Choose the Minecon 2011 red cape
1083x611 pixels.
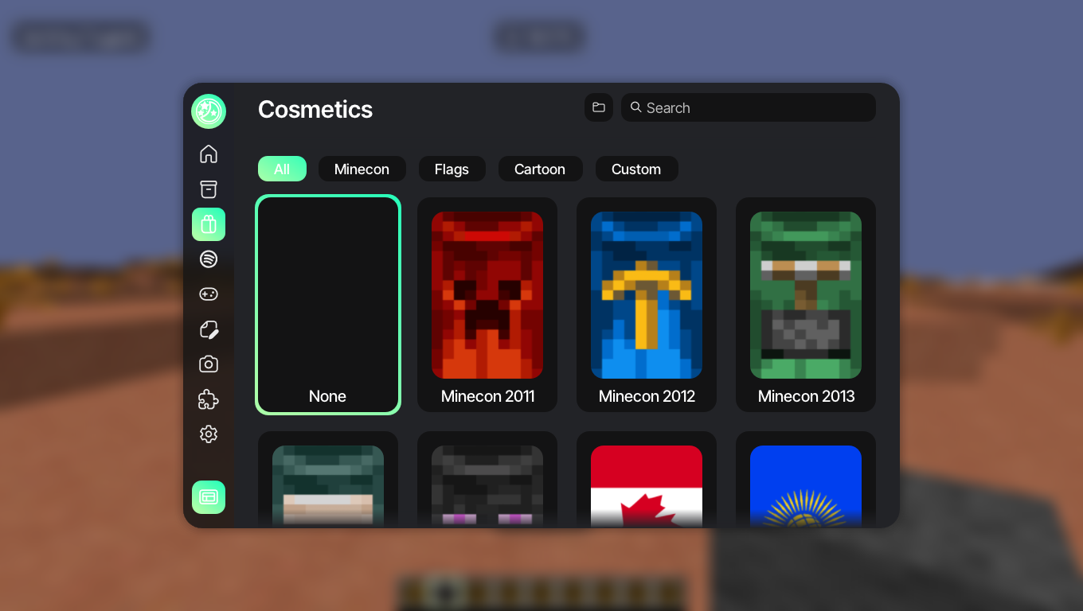coord(487,305)
